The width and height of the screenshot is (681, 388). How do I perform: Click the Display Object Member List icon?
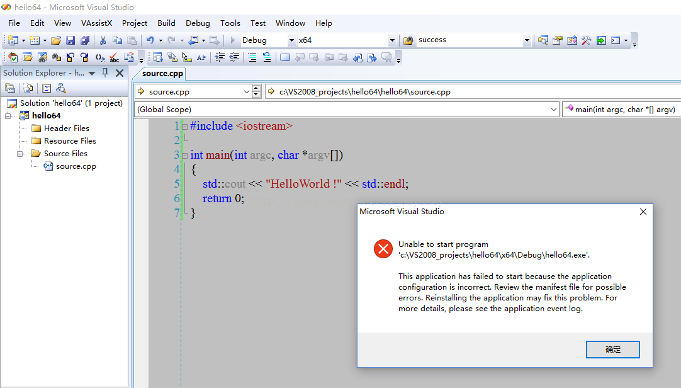(x=157, y=57)
